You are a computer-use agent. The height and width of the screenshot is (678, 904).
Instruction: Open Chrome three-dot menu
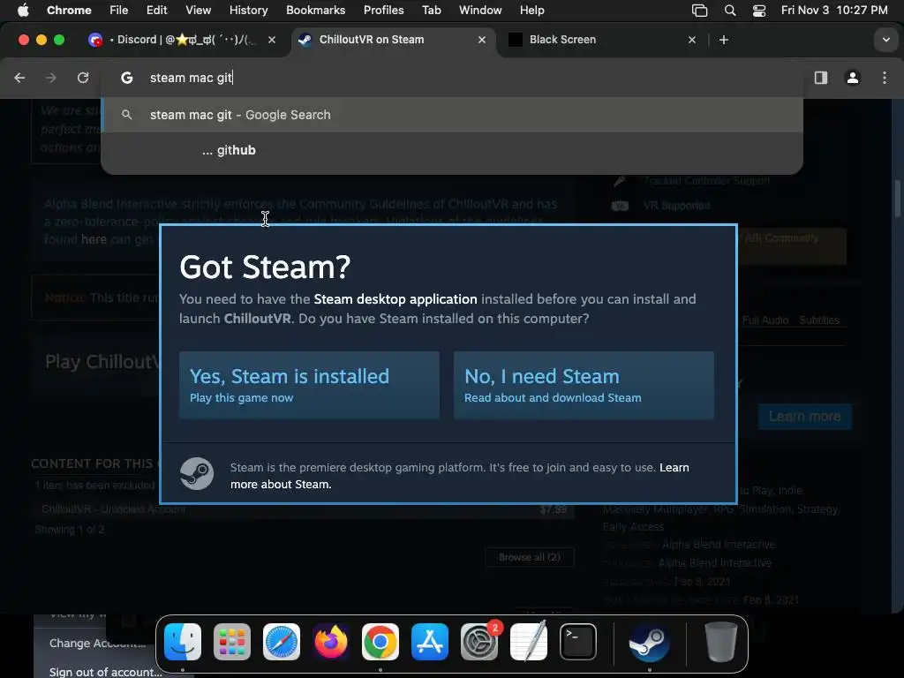click(885, 78)
